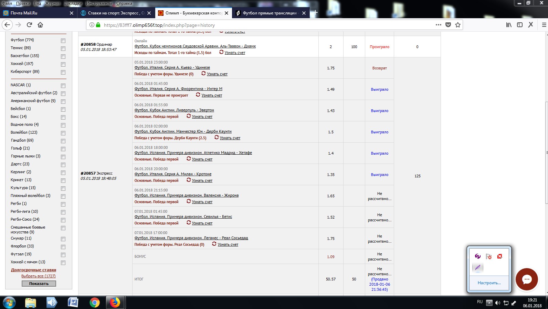Image resolution: width=548 pixels, height=309 pixels.
Task: Tick the Киберспорт (89) checkbox
Action: 63,72
